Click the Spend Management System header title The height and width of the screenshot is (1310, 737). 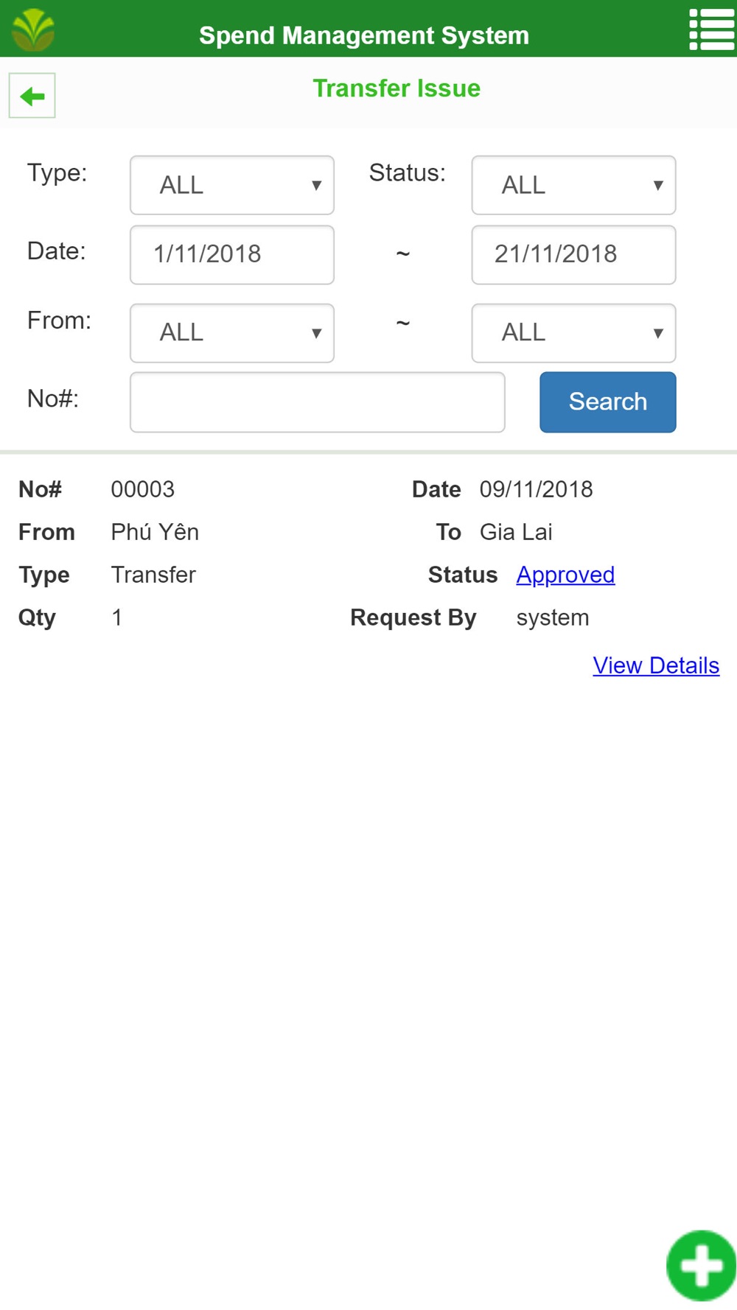364,35
